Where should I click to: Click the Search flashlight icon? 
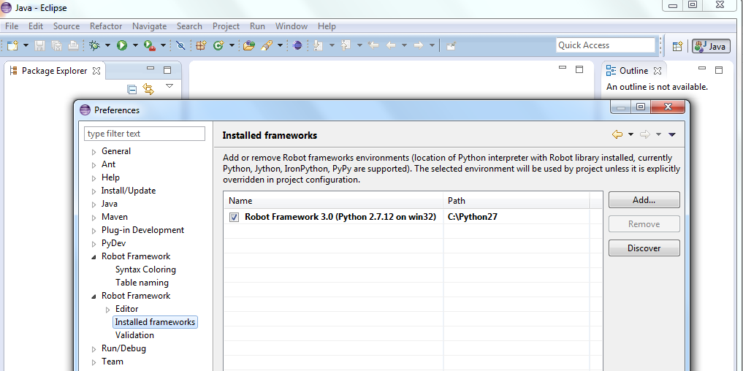pos(267,45)
